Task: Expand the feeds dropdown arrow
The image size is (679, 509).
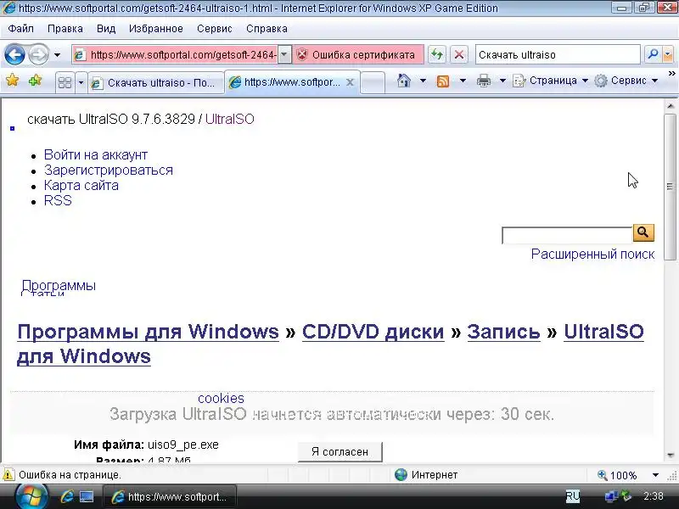Action: coord(463,81)
